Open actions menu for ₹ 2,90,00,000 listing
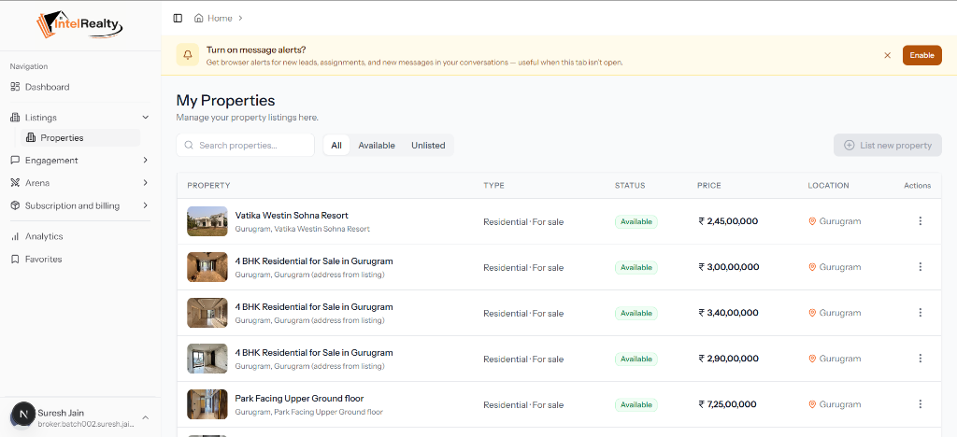The image size is (957, 437). 921,359
